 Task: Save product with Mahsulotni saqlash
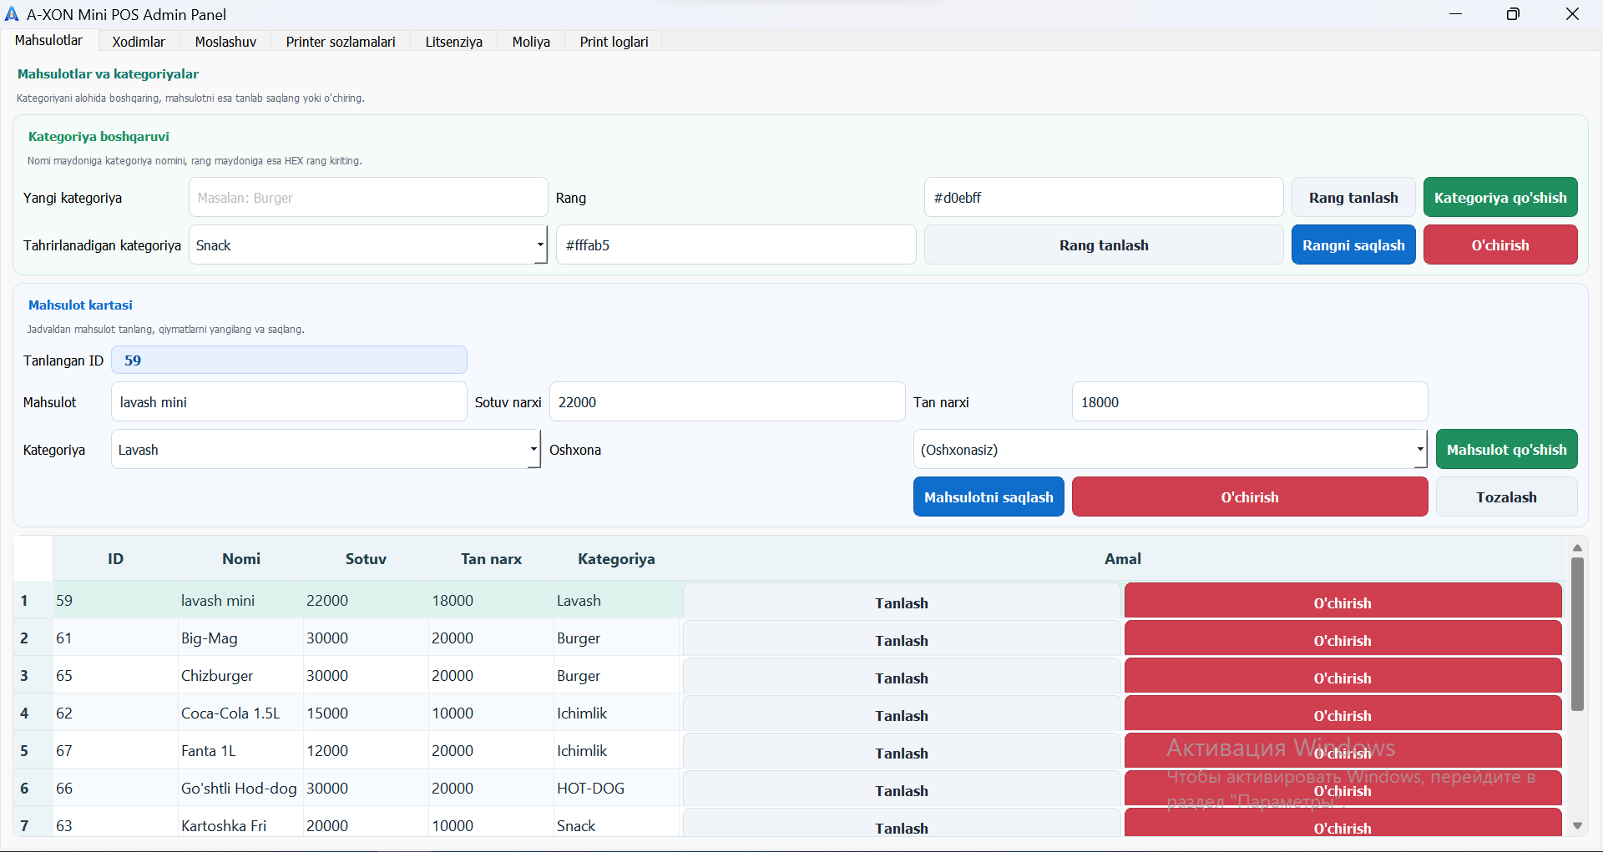(x=988, y=497)
